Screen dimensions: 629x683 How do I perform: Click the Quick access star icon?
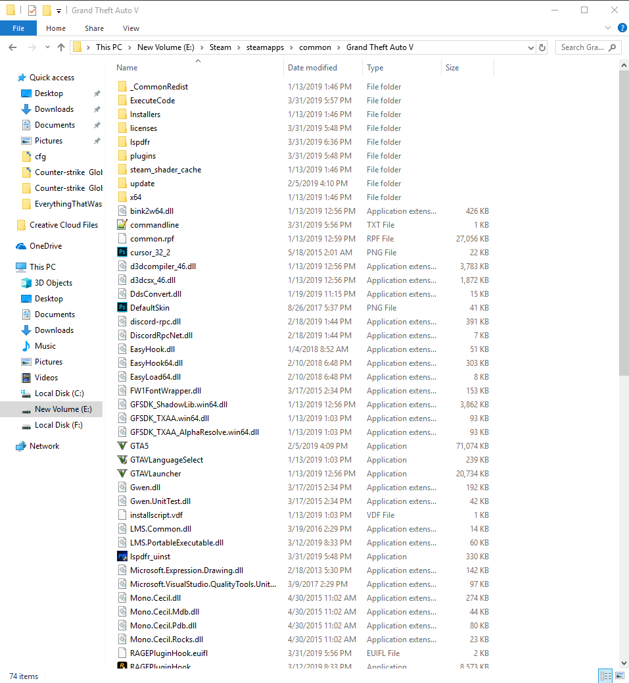pyautogui.click(x=22, y=78)
